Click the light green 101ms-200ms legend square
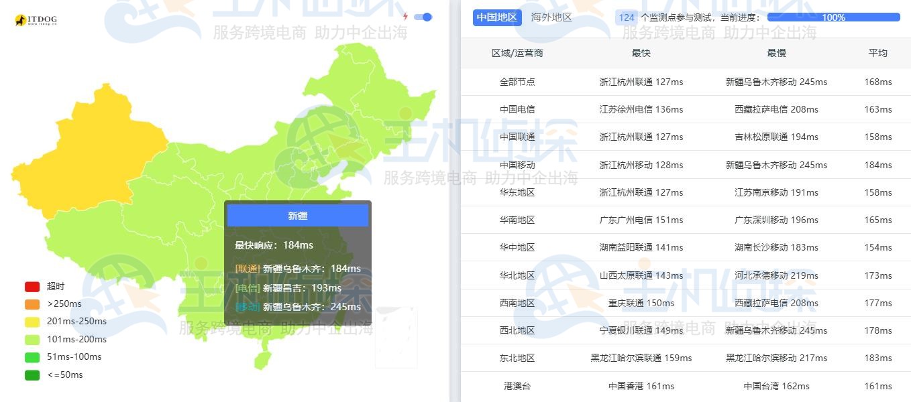Image resolution: width=911 pixels, height=402 pixels. pyautogui.click(x=31, y=340)
